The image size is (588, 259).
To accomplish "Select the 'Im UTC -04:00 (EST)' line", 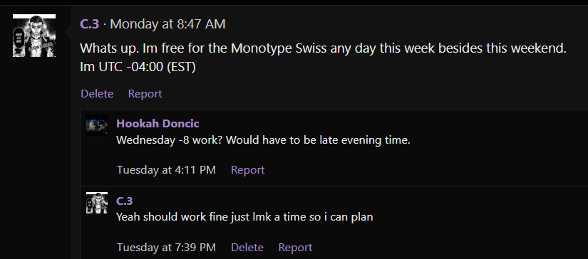I will click(x=138, y=67).
